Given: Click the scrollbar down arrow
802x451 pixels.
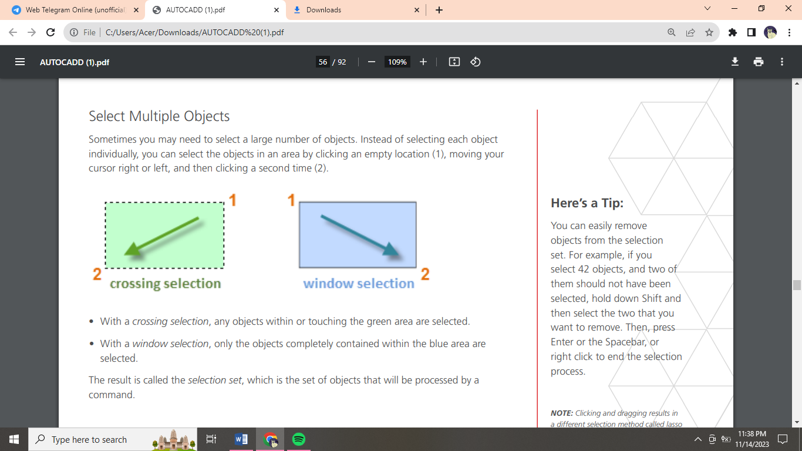Looking at the screenshot, I should click(797, 422).
